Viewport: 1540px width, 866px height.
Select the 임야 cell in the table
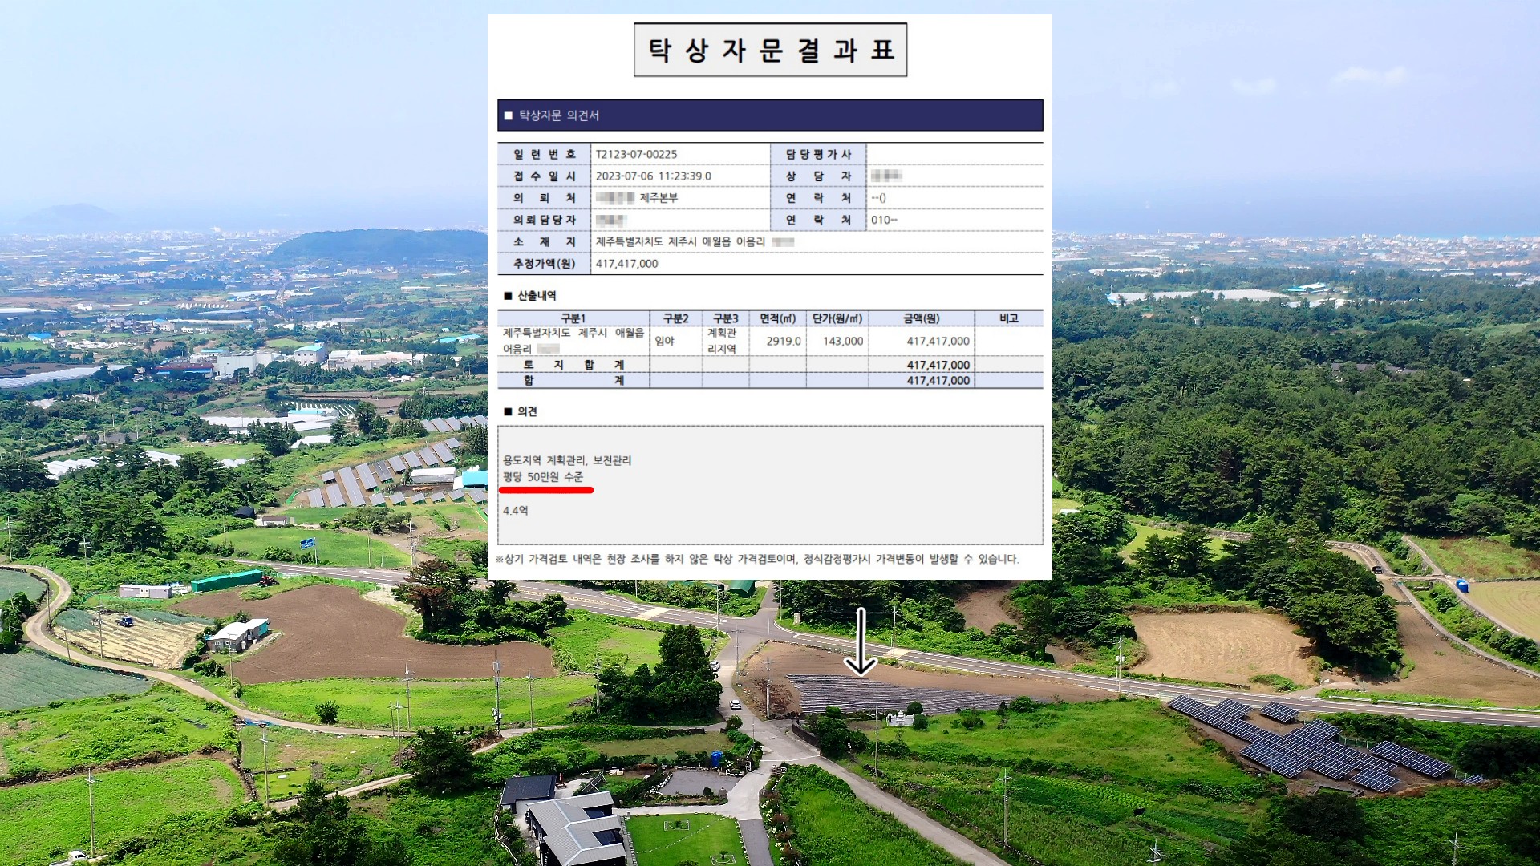665,341
